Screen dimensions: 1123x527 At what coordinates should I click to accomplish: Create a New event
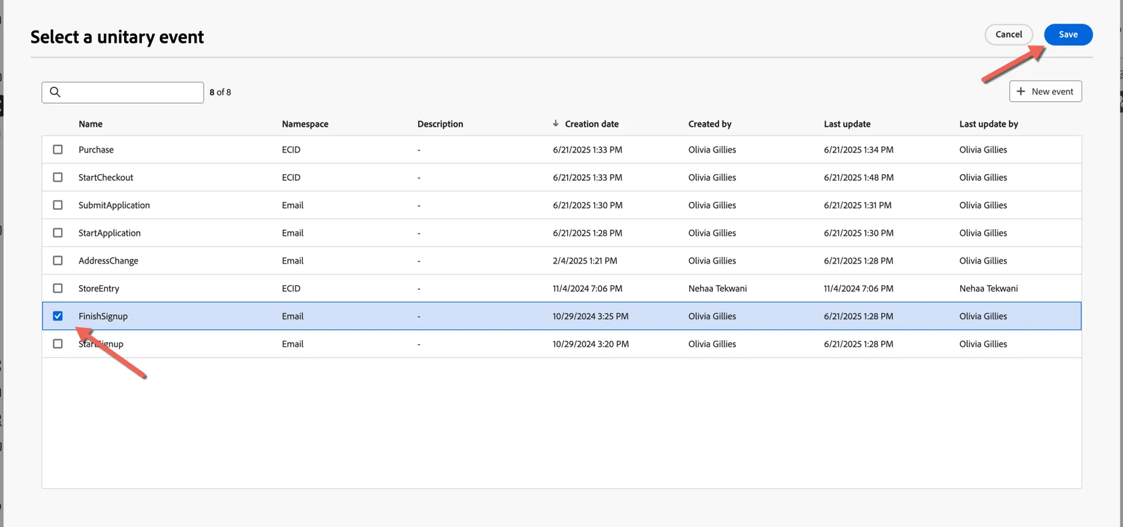point(1045,91)
